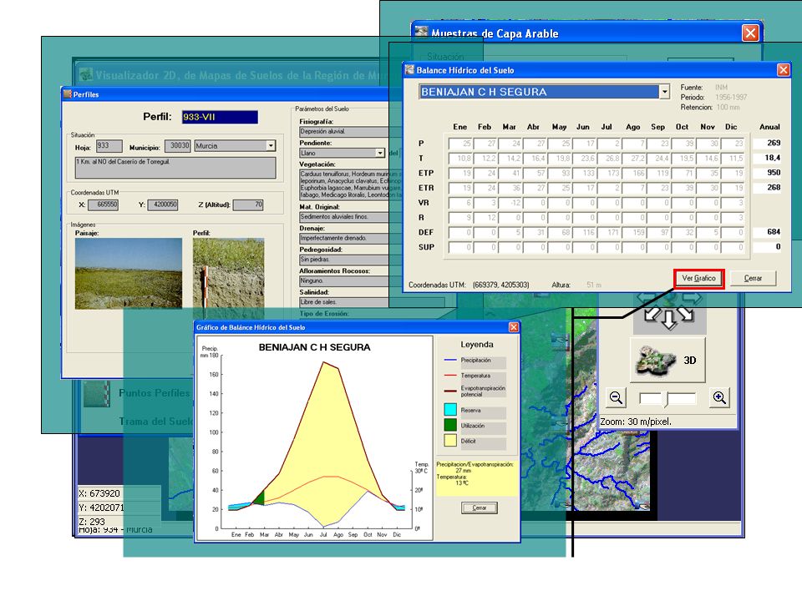This screenshot has height=601, width=802.
Task: Click the Y: 4202071 coordinate readout
Action: click(x=101, y=508)
